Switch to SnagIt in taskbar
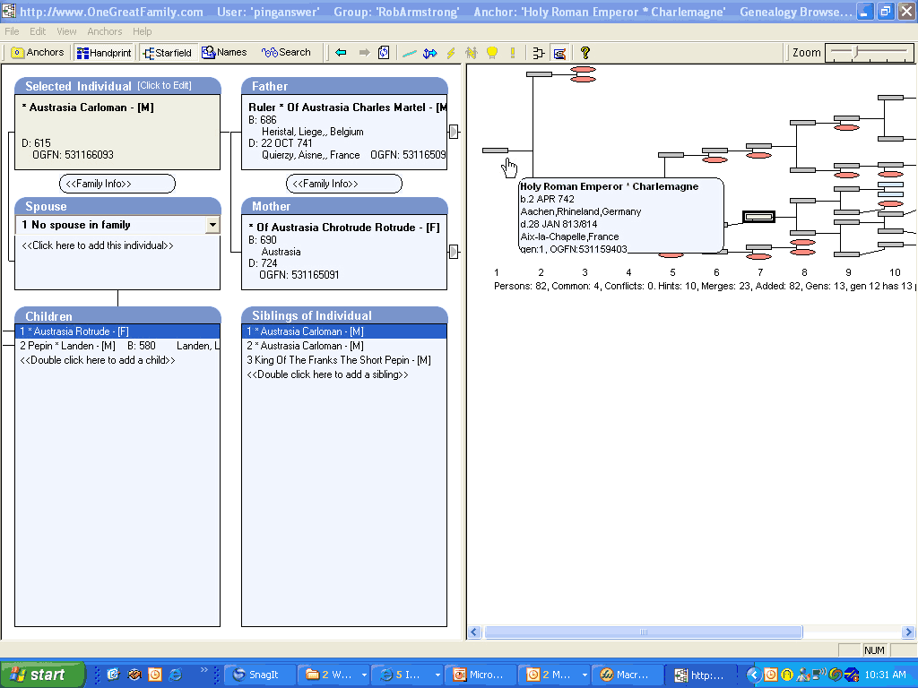Viewport: 918px width, 688px height. (x=260, y=675)
